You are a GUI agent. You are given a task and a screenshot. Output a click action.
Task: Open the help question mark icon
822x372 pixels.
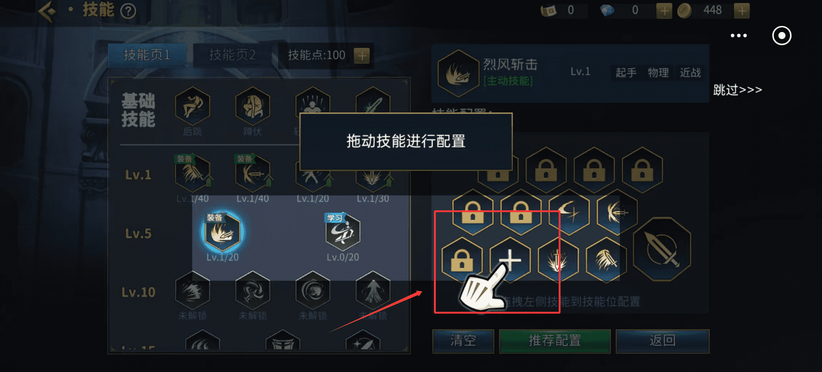click(128, 11)
